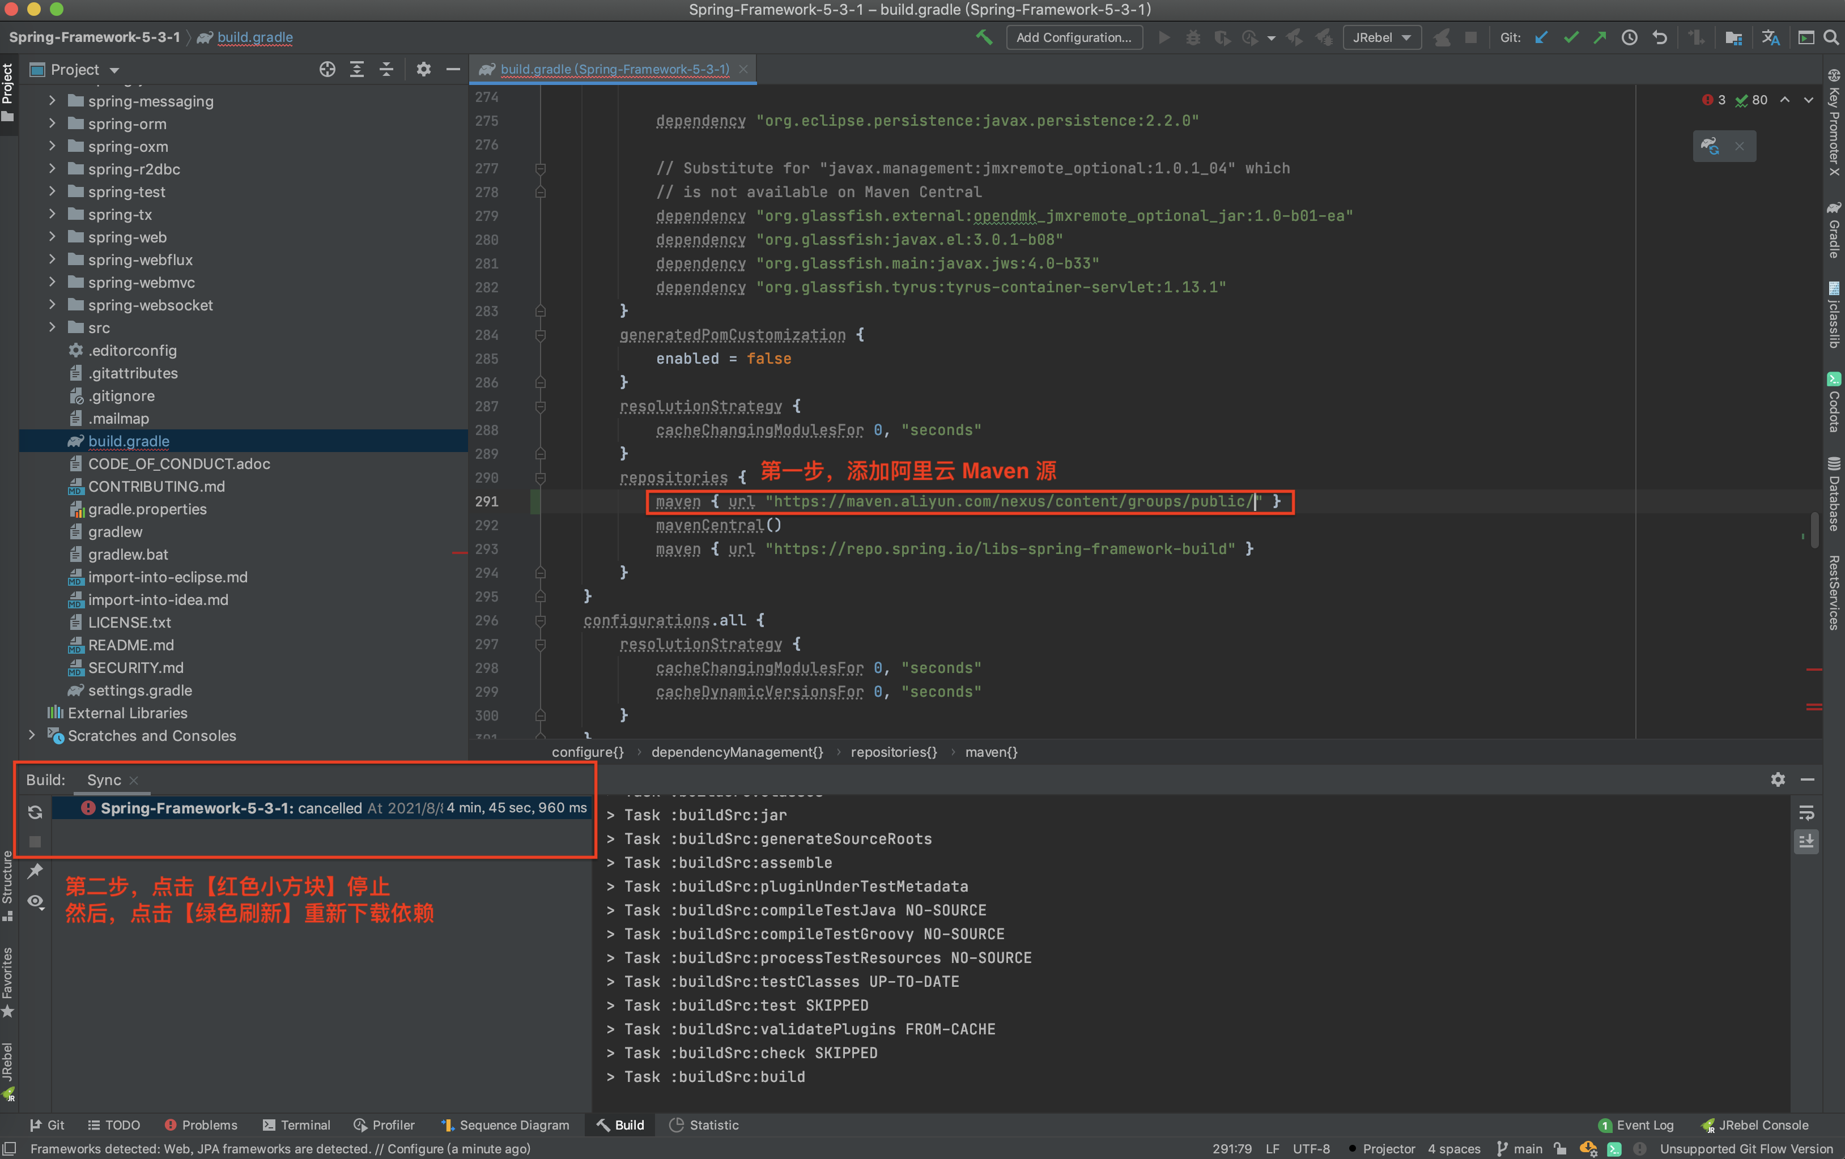Click the green hammer Build Project icon

tap(984, 37)
